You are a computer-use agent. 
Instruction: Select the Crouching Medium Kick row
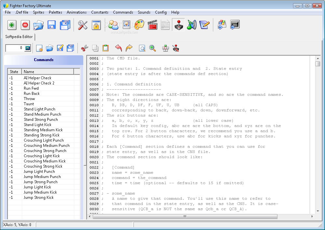pos(44,161)
